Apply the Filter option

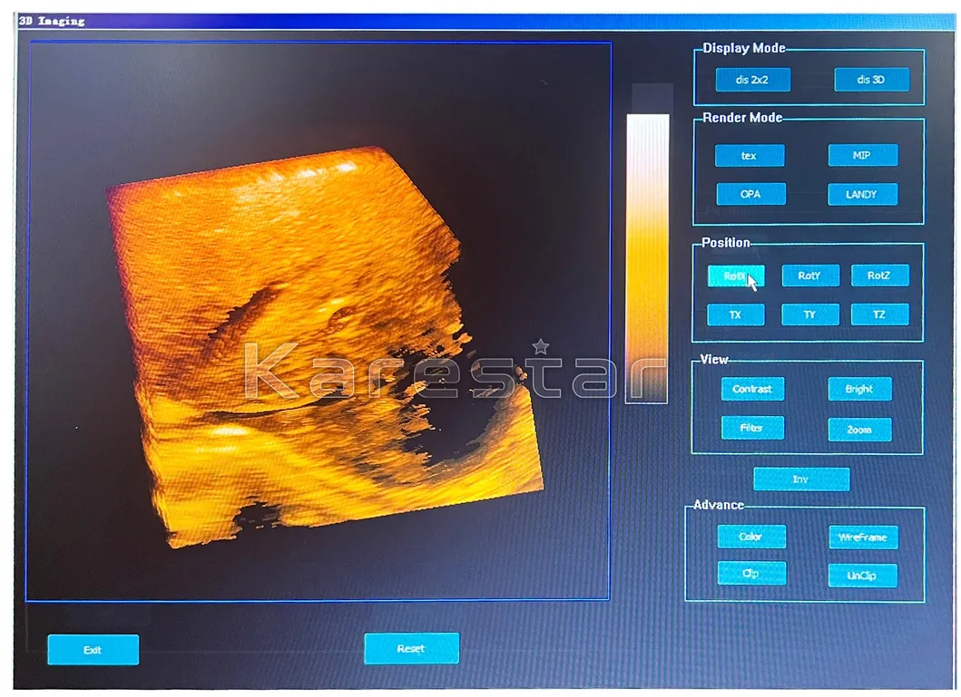[x=752, y=428]
